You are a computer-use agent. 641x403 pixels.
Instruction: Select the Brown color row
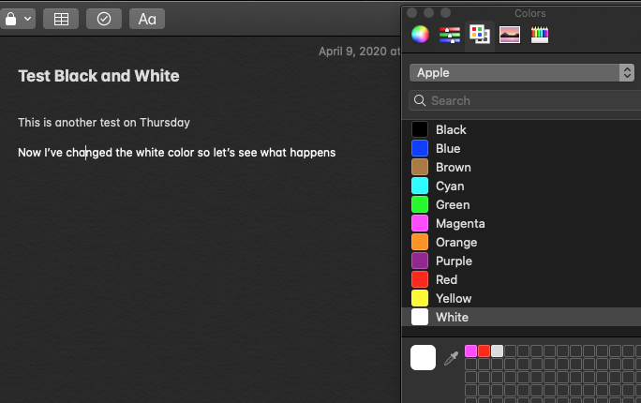coord(521,167)
